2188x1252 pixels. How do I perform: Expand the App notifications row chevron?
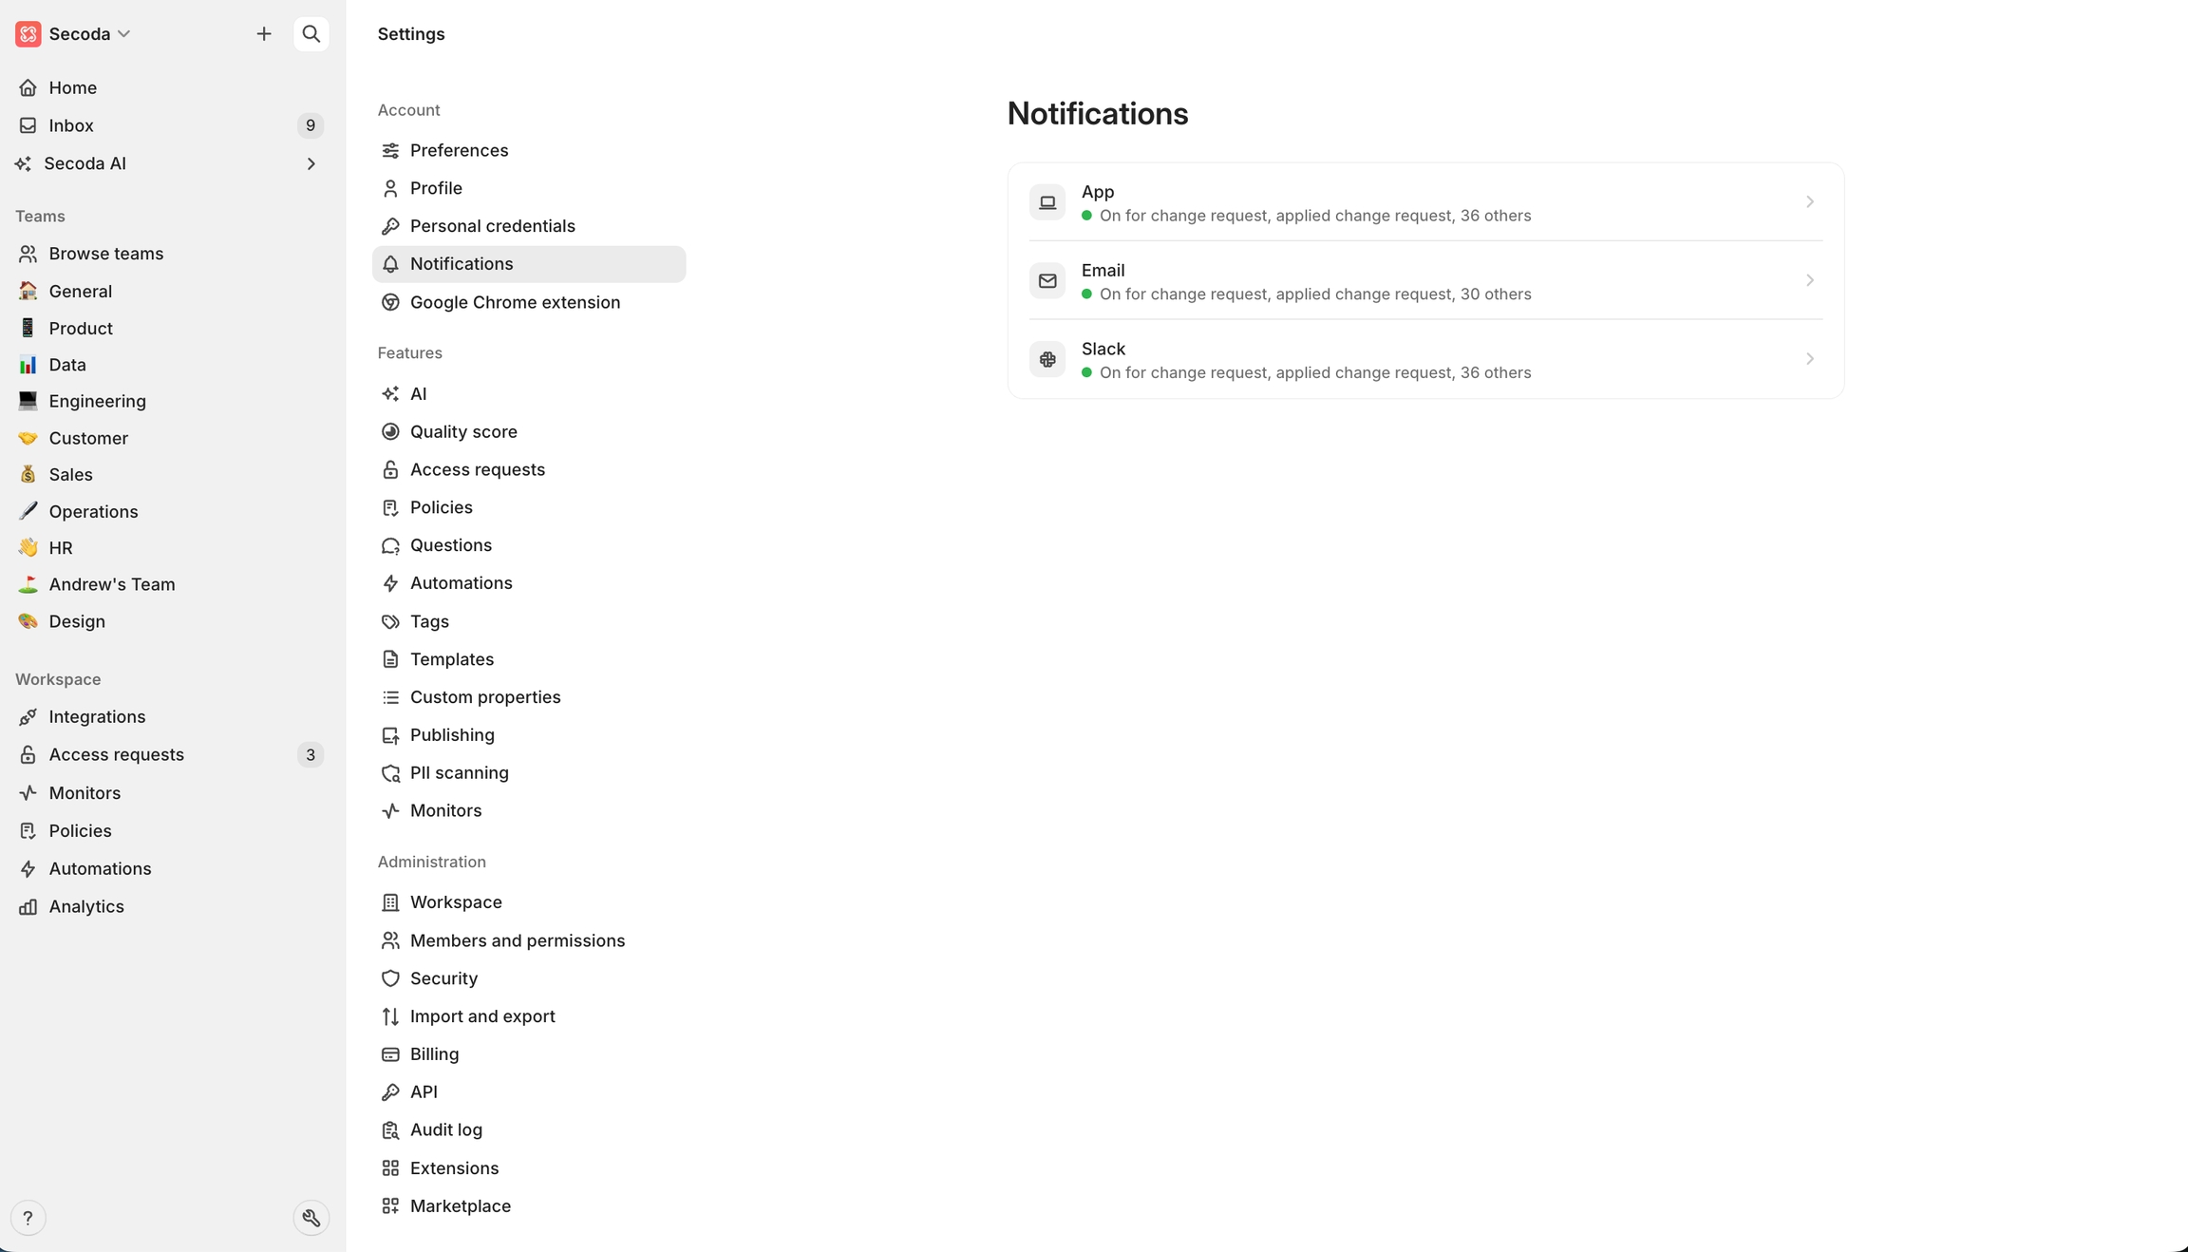[1809, 202]
